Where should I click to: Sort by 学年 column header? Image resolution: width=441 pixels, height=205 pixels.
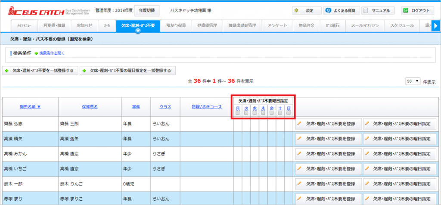pos(136,107)
